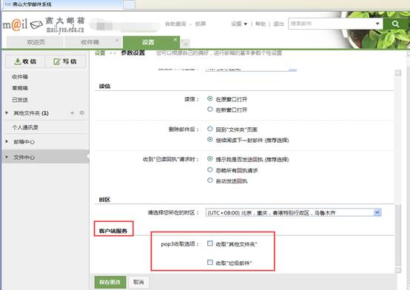
Task: Select 在原窗口打开 radio option
Action: (209, 98)
